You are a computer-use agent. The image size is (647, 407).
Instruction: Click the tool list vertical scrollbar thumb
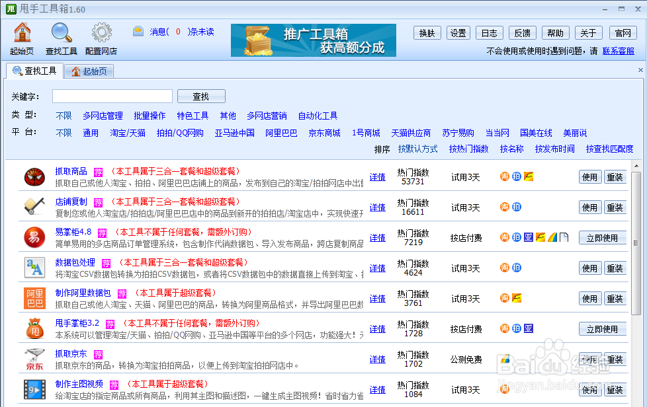coord(636,243)
